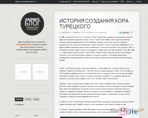Open the Очень длинное название menu item

(x=109, y=2)
